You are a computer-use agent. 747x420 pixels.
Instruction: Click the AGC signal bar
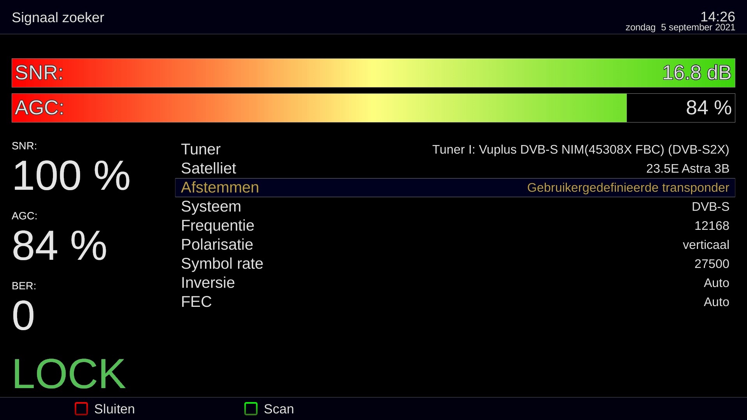[373, 108]
